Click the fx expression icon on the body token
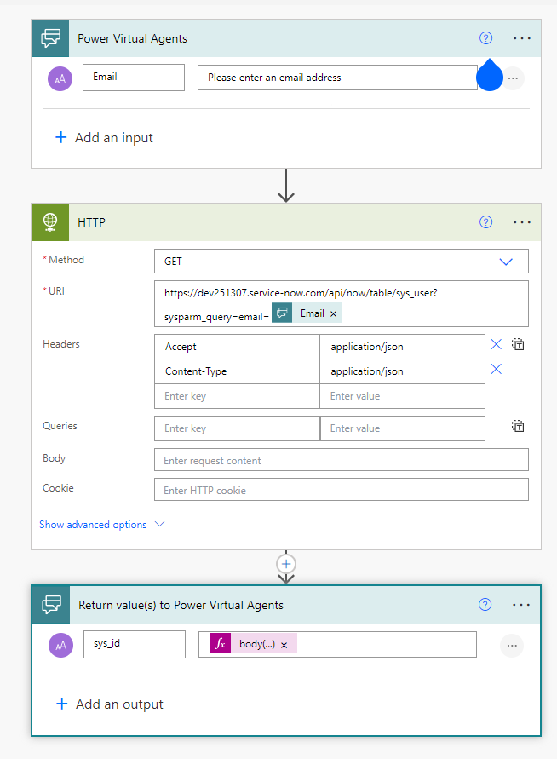The width and height of the screenshot is (557, 759). coord(221,643)
